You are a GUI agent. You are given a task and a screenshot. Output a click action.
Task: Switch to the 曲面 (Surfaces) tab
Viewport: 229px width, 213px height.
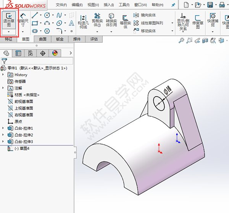43,39
